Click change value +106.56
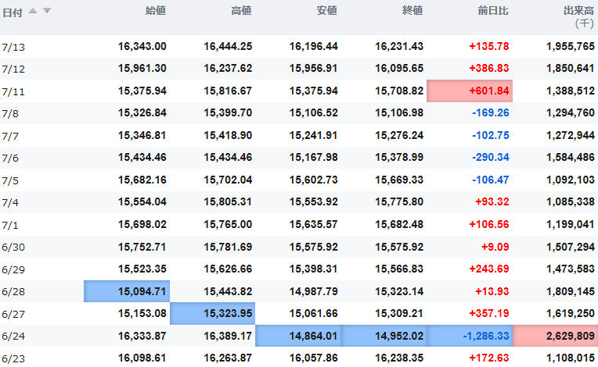The width and height of the screenshot is (598, 367). tap(489, 224)
